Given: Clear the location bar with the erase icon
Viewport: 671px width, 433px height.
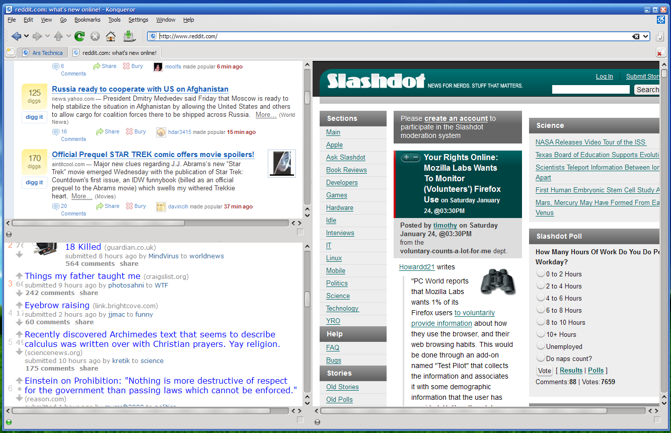Looking at the screenshot, I should (636, 36).
